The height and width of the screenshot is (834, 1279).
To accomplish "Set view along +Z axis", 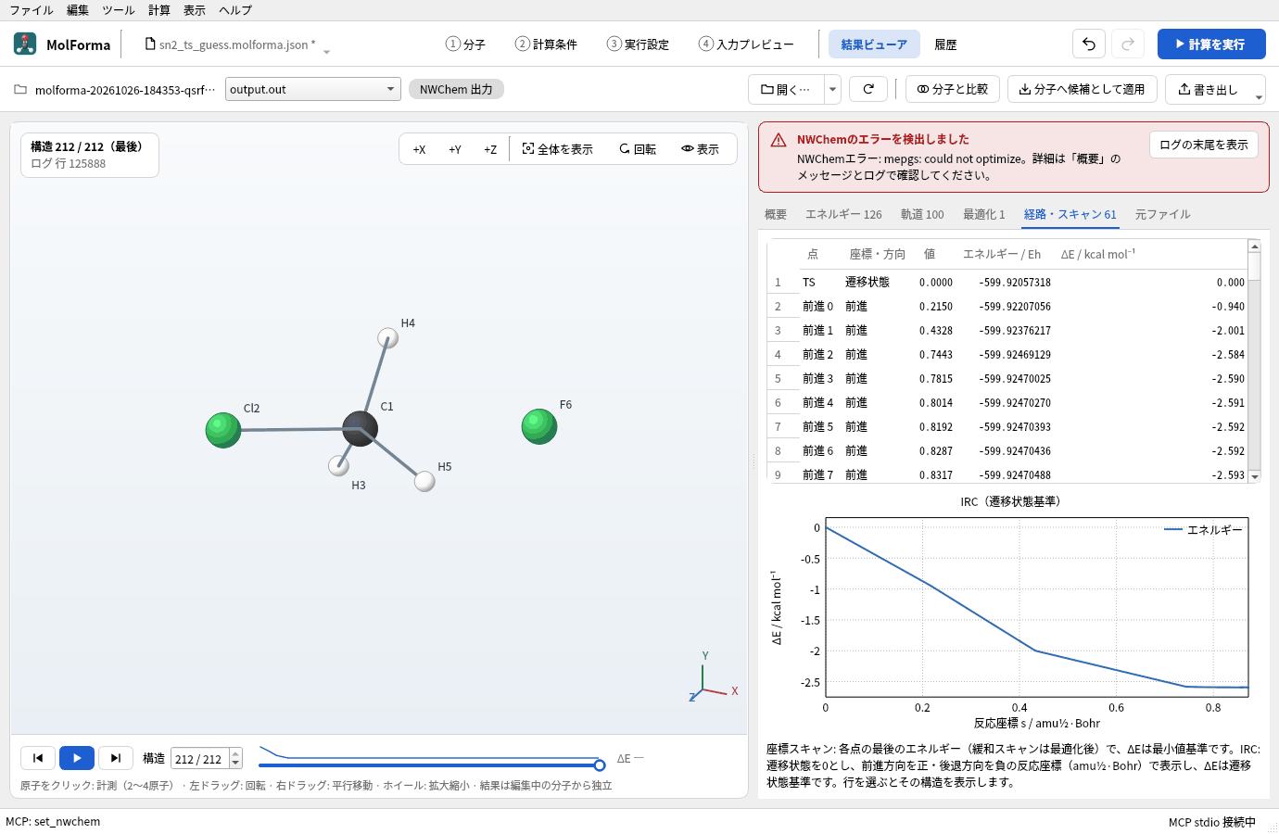I will pyautogui.click(x=490, y=149).
